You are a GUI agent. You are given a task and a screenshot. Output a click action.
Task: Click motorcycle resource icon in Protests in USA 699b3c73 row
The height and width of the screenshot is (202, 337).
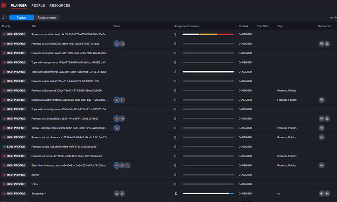327,44
